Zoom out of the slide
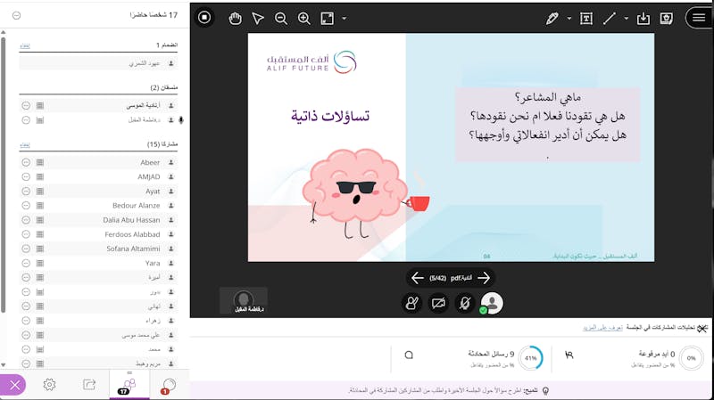The image size is (714, 400). 281,18
